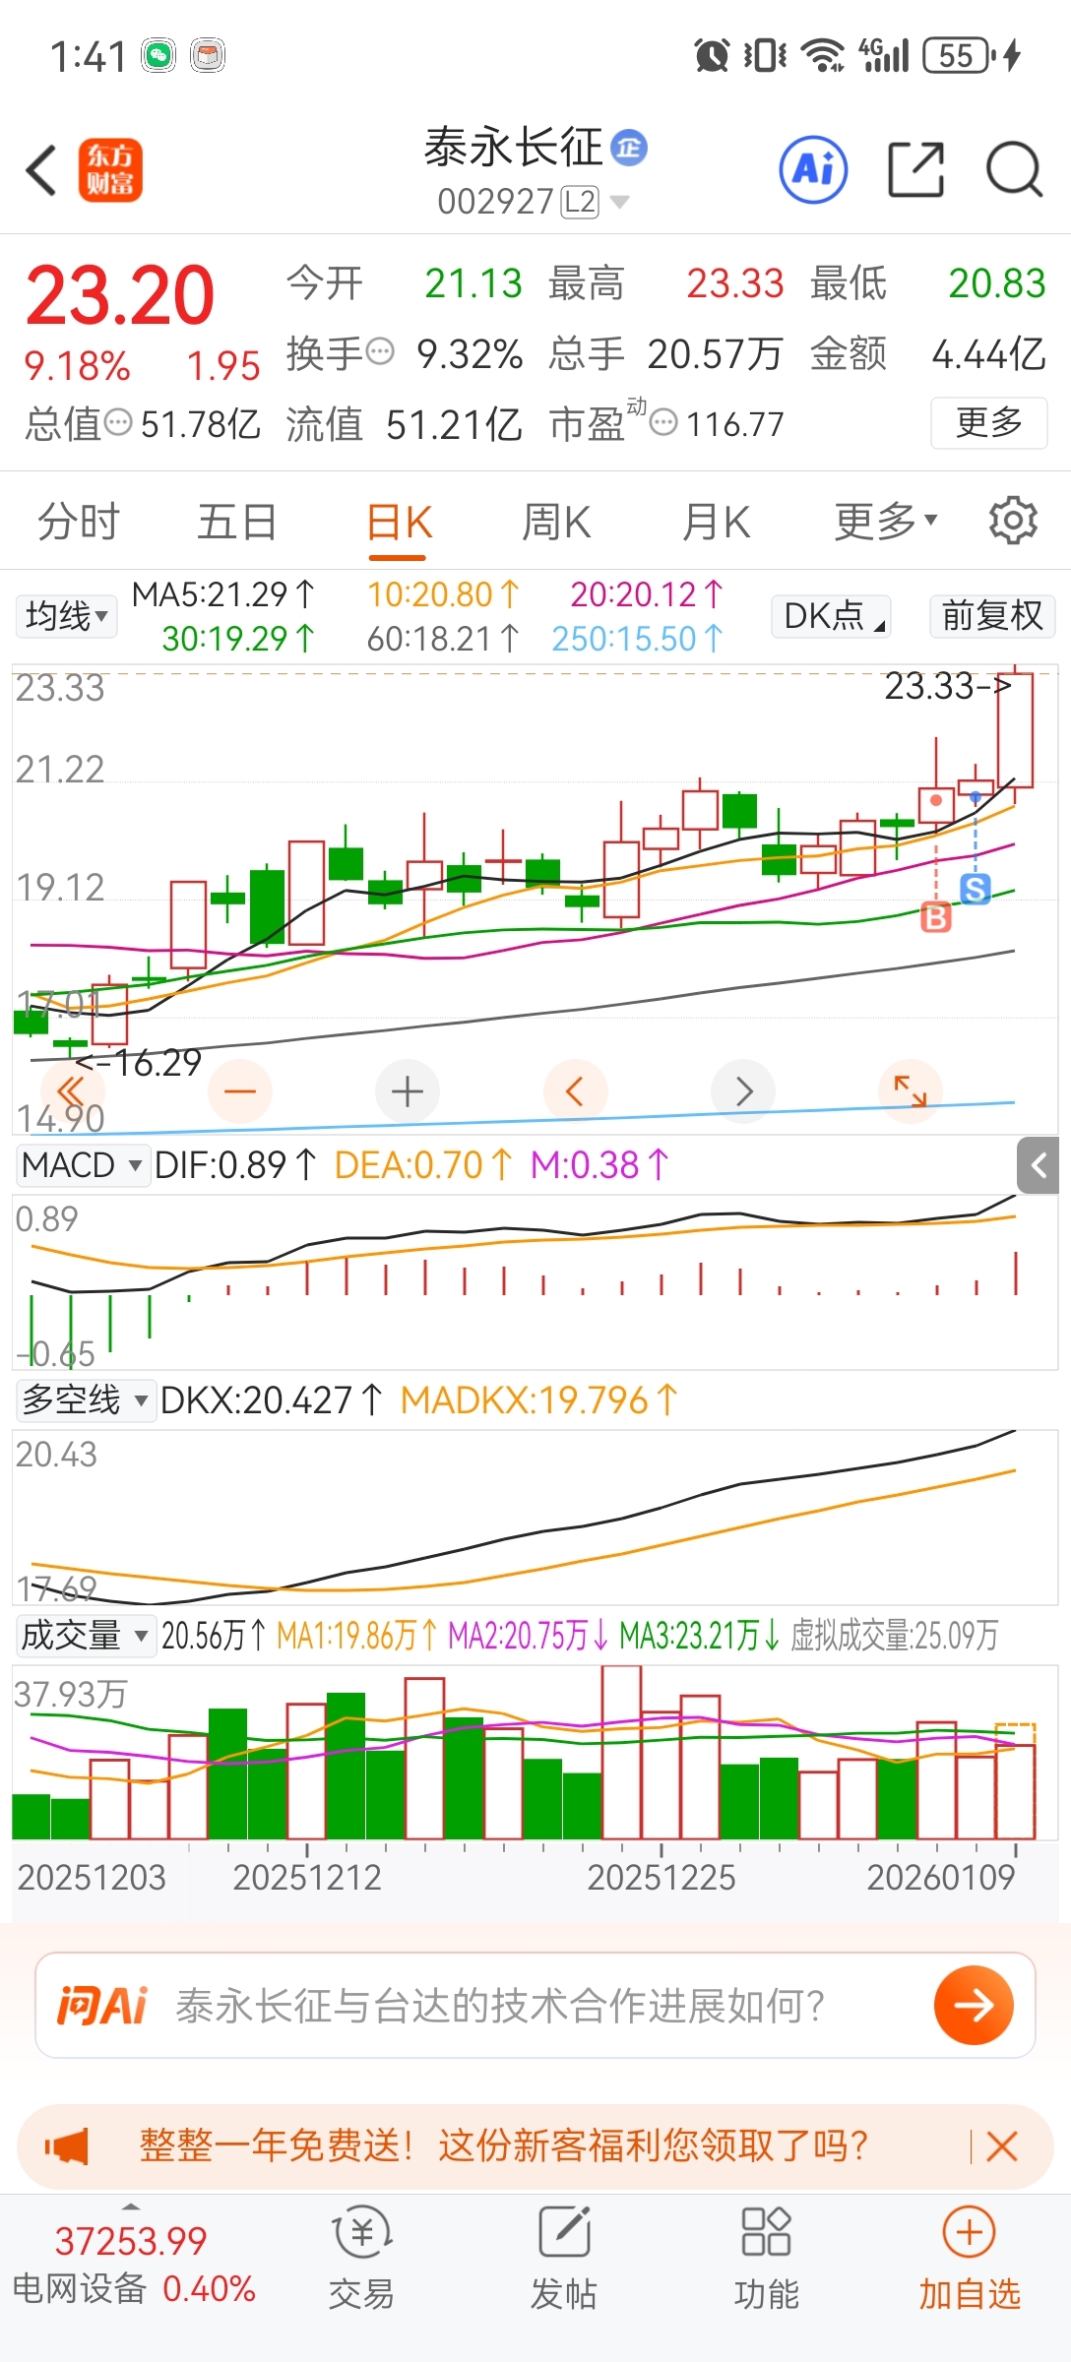Tap the 总值 info bubble icon
Image resolution: width=1071 pixels, height=2362 pixels.
pos(118,423)
